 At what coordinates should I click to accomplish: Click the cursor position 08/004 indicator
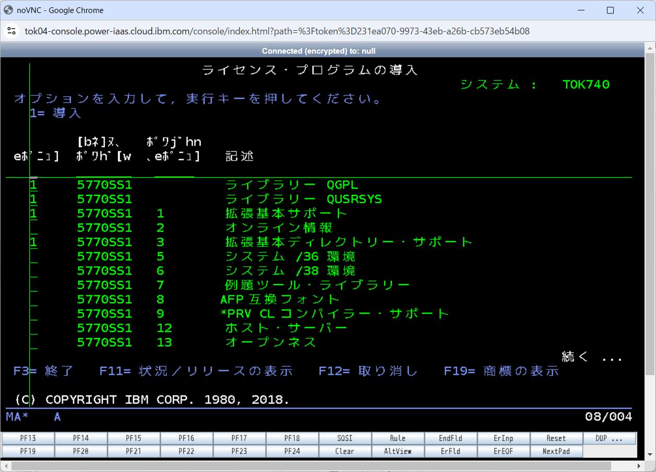(x=609, y=417)
